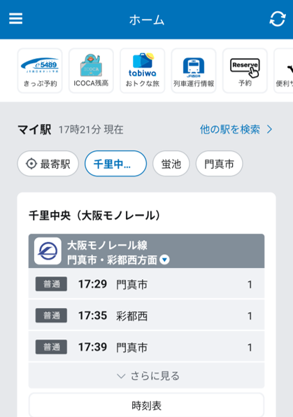Select the 門真市 station chip
The image size is (293, 417).
(220, 164)
